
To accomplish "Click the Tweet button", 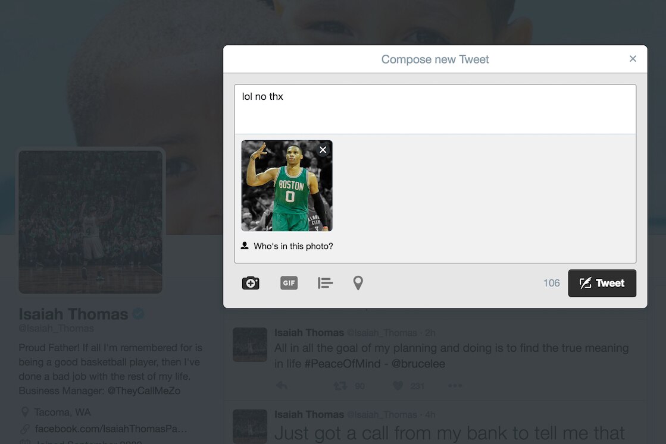I will click(x=602, y=283).
